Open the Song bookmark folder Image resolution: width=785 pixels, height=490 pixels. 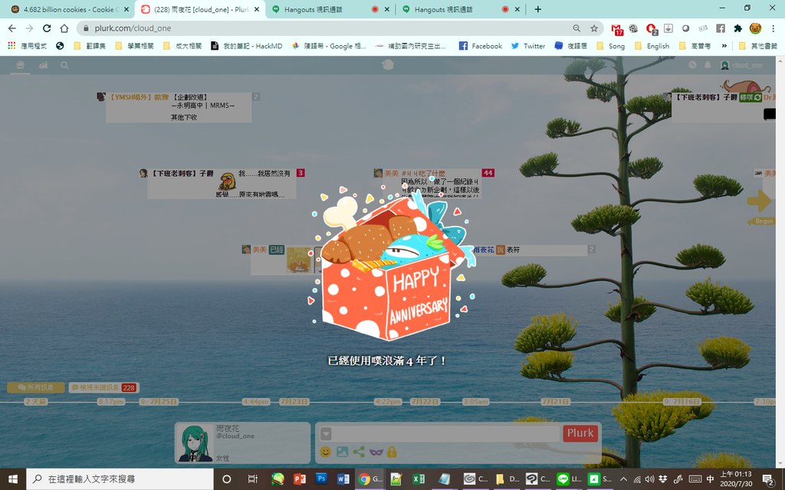pyautogui.click(x=611, y=46)
